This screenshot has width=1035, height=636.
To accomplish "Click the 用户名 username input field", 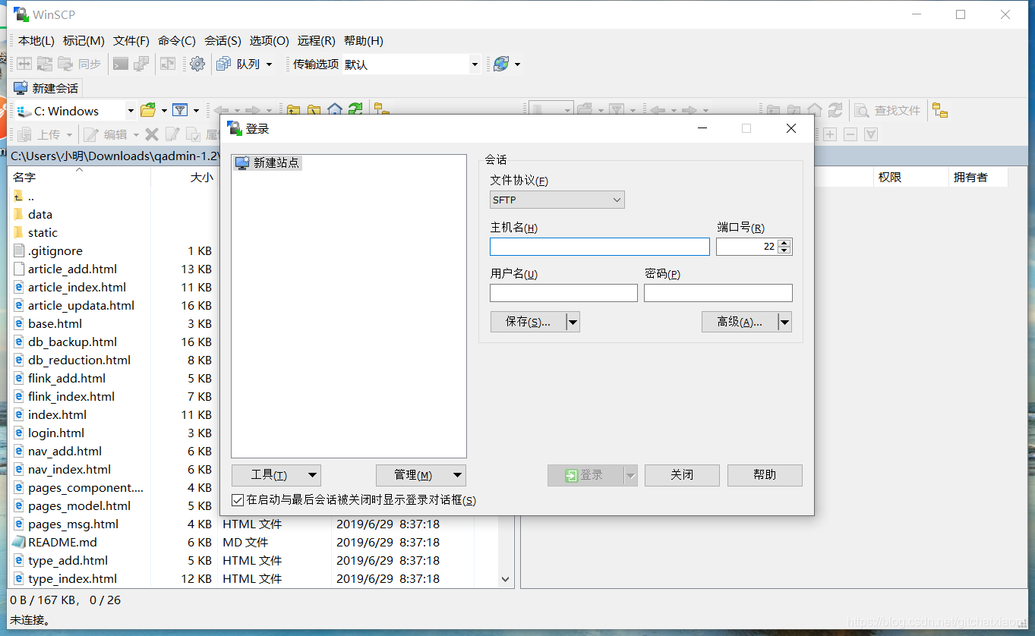I will point(563,293).
